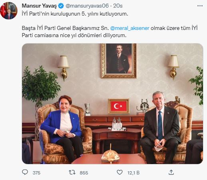Click the woman in the blue jacket in photo
The image size is (207, 180).
[x=62, y=126]
